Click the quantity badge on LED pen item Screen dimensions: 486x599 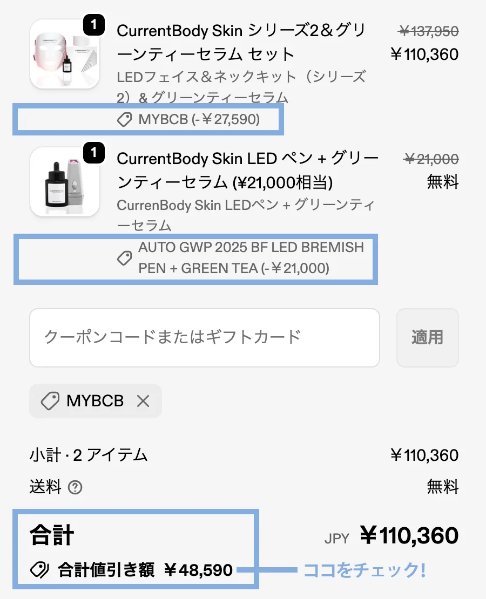coord(94,153)
